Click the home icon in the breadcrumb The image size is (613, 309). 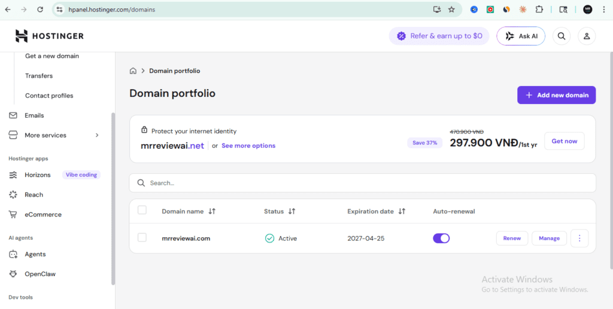133,71
